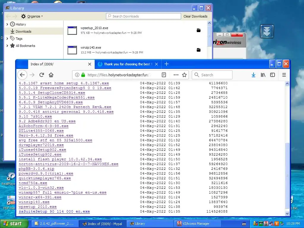304x228 pixels.
Task: Click the phpBB-3.0.6.zip link
Action: [37, 169]
